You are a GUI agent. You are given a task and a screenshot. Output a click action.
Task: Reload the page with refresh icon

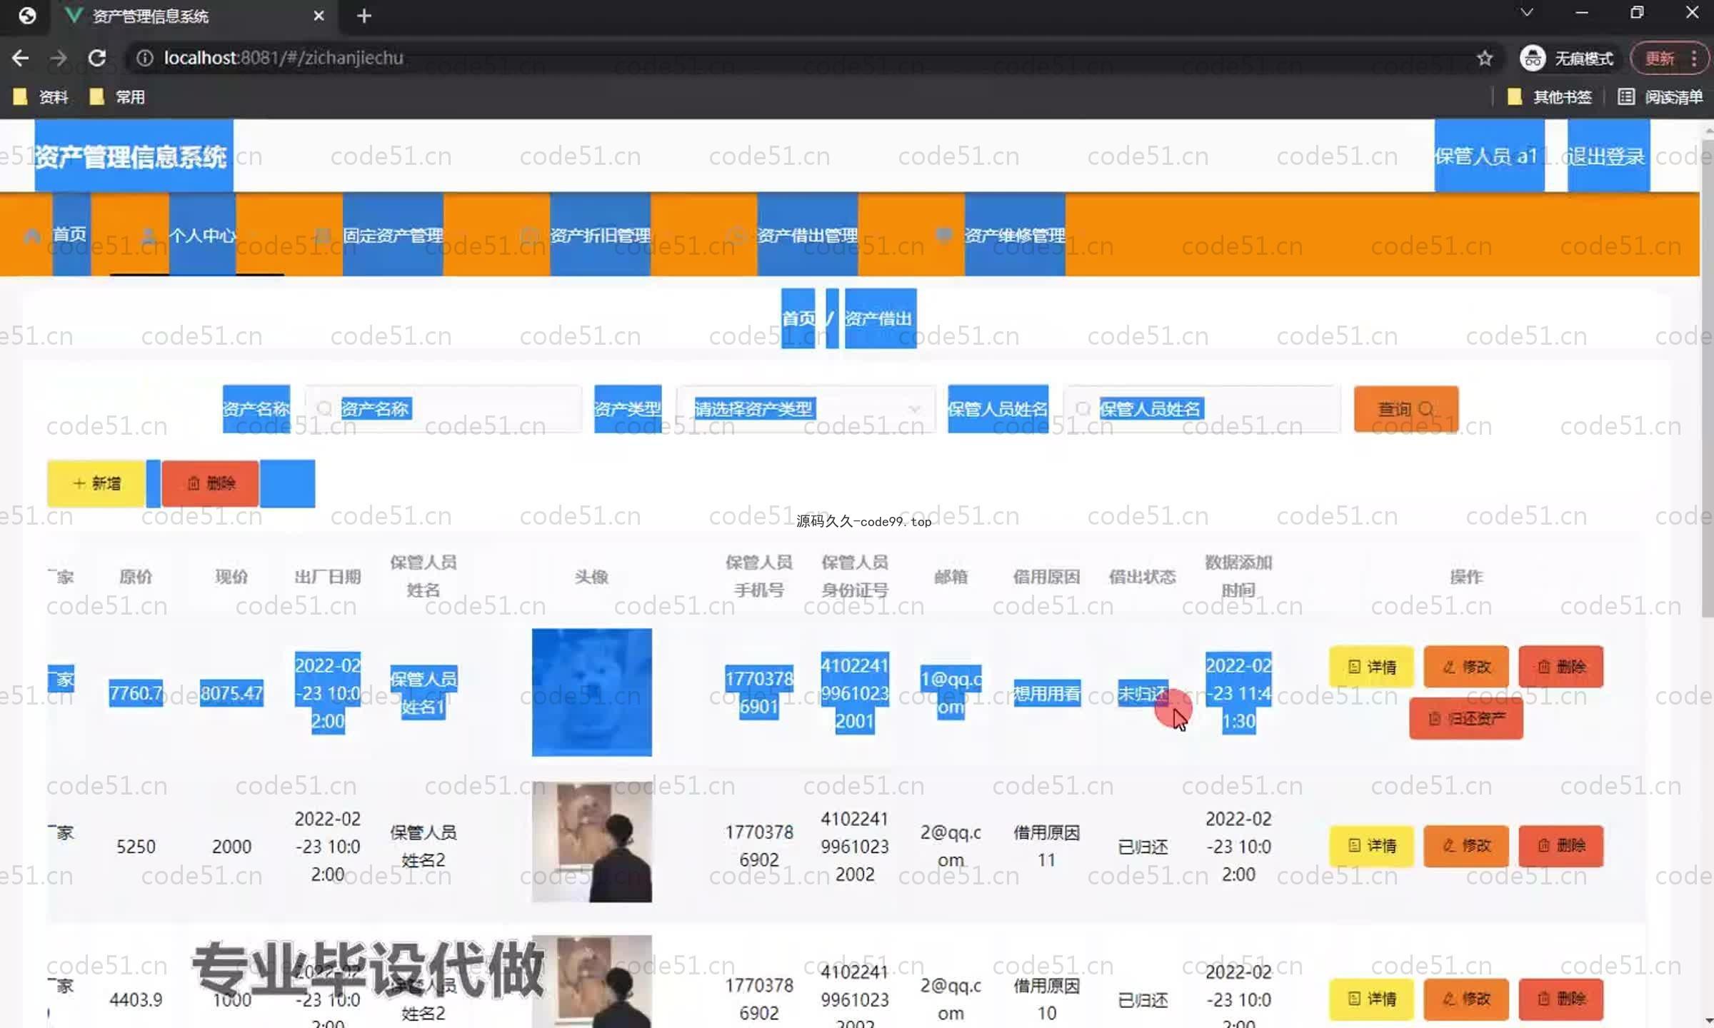97,58
